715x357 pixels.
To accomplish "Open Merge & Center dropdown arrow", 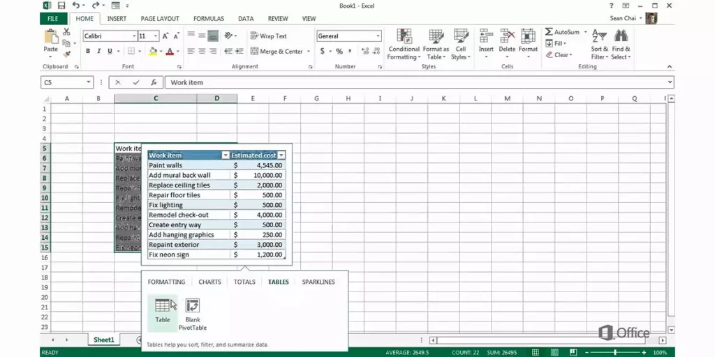I will pos(308,52).
